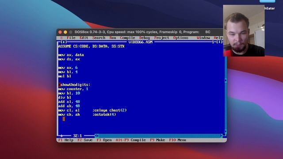The image size is (283, 159).
Task: Open the system menu icon left of File
Action: (61, 38)
